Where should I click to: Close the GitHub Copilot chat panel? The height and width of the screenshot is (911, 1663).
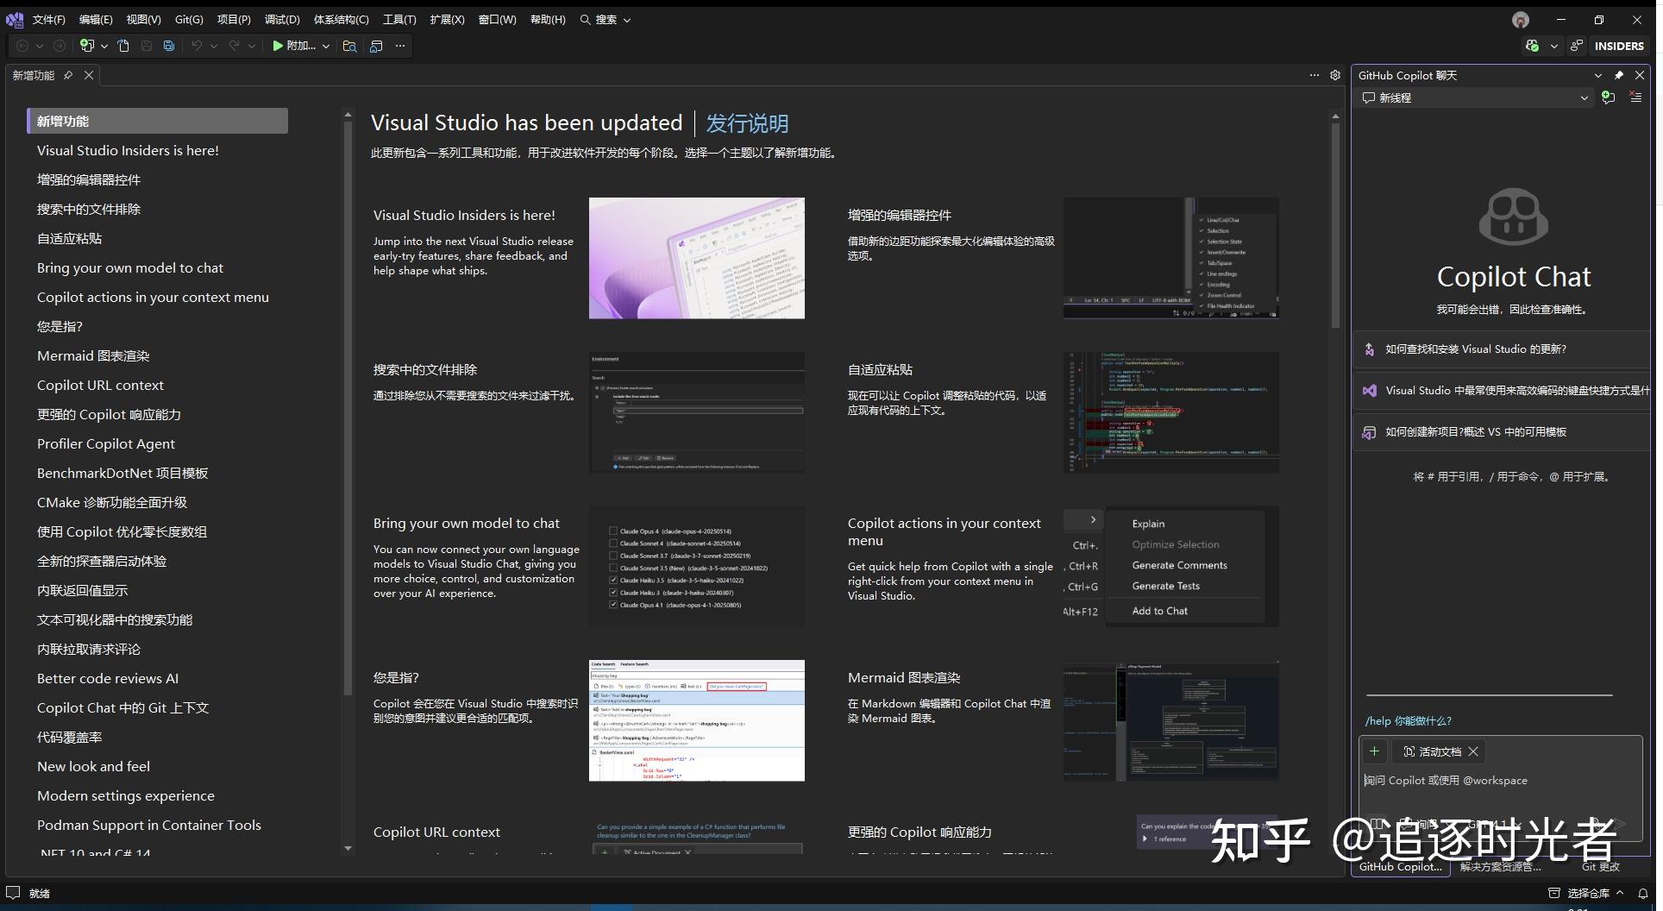[x=1640, y=76]
